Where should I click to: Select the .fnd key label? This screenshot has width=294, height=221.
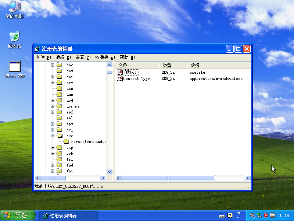click(69, 165)
